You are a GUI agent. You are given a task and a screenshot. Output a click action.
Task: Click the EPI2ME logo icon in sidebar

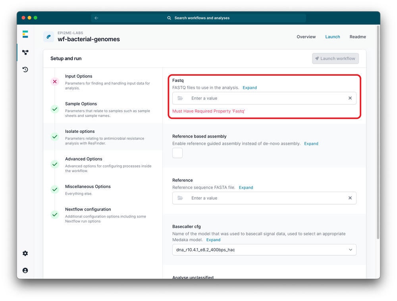(x=25, y=34)
